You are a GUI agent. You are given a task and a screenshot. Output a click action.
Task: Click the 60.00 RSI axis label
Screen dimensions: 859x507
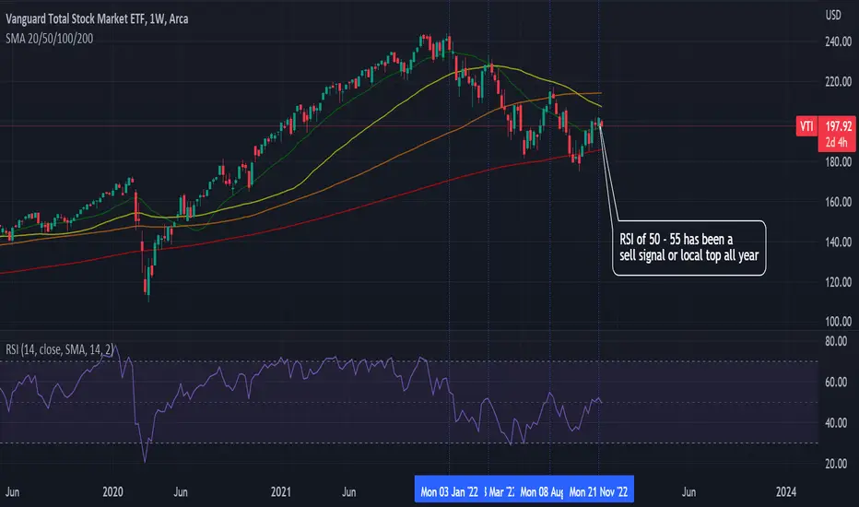836,382
